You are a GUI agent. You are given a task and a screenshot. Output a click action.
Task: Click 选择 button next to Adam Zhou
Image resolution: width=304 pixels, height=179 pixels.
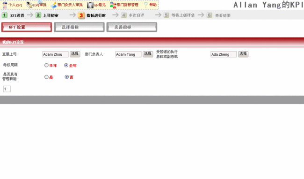click(75, 54)
